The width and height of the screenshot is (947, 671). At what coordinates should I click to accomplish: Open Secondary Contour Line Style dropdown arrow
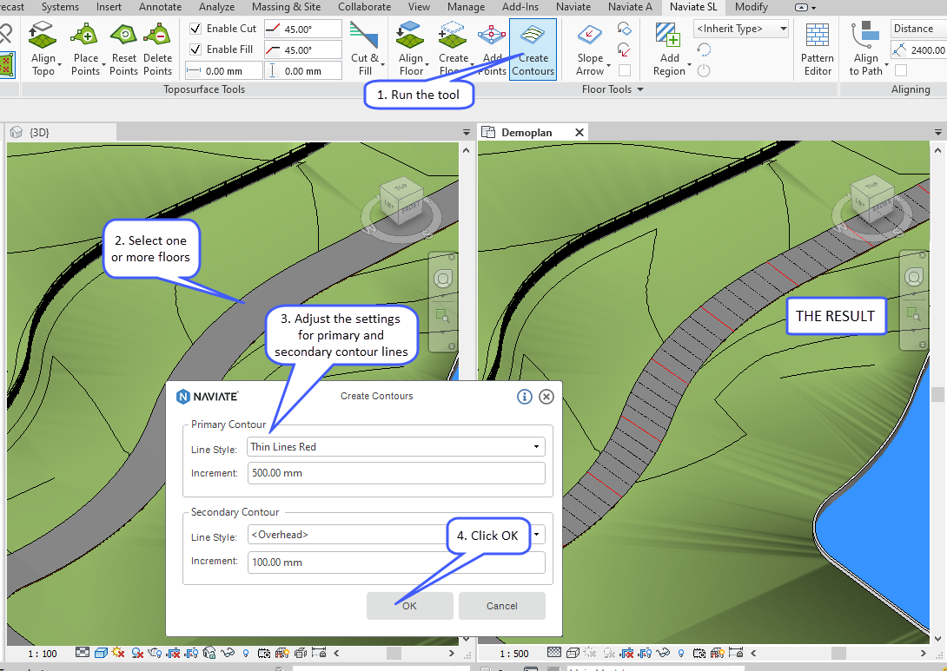click(x=536, y=535)
